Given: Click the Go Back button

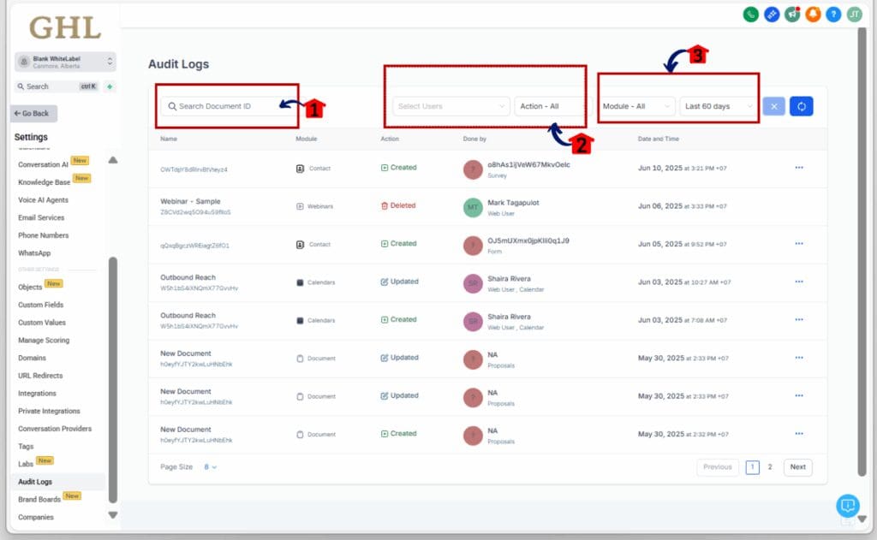Looking at the screenshot, I should click(32, 113).
